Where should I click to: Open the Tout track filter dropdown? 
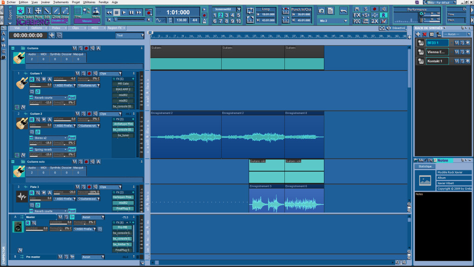[130, 35]
